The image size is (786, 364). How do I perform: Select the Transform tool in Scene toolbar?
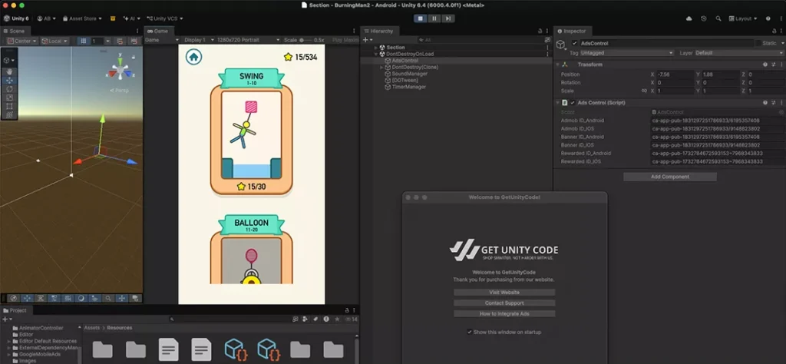(x=9, y=115)
